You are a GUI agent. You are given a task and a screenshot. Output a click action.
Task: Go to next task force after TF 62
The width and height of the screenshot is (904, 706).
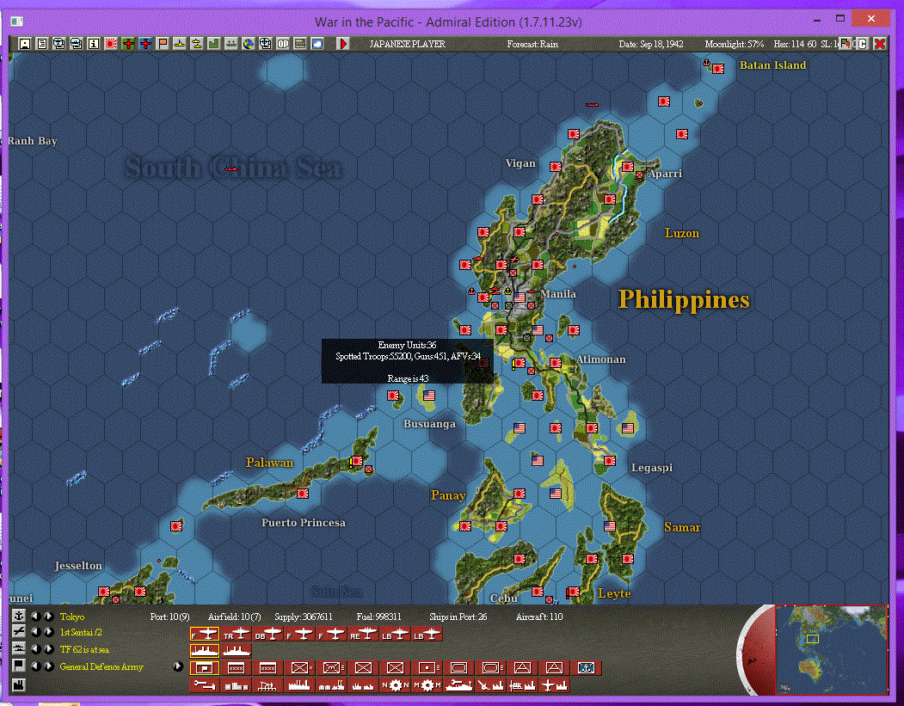(x=49, y=649)
